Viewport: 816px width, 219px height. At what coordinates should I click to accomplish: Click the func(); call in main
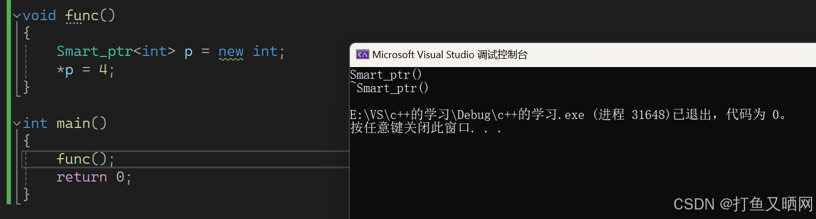[x=86, y=159]
